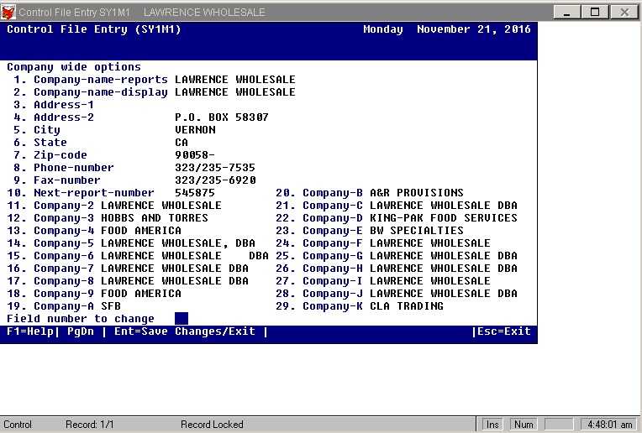Select the Company-F field label
The image size is (642, 433).
[333, 243]
